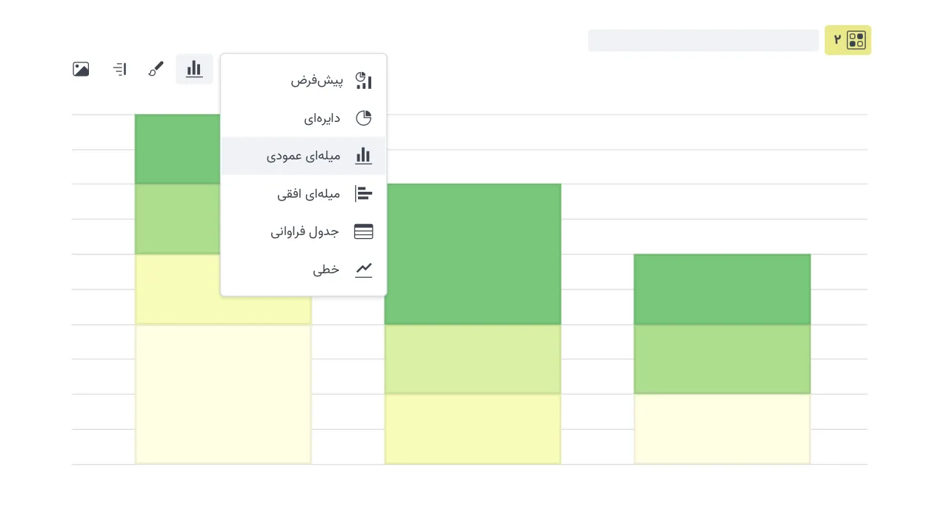Select میله‌ای عمودی vertical bar option
Viewport: 941px width, 529px height.
coord(304,156)
